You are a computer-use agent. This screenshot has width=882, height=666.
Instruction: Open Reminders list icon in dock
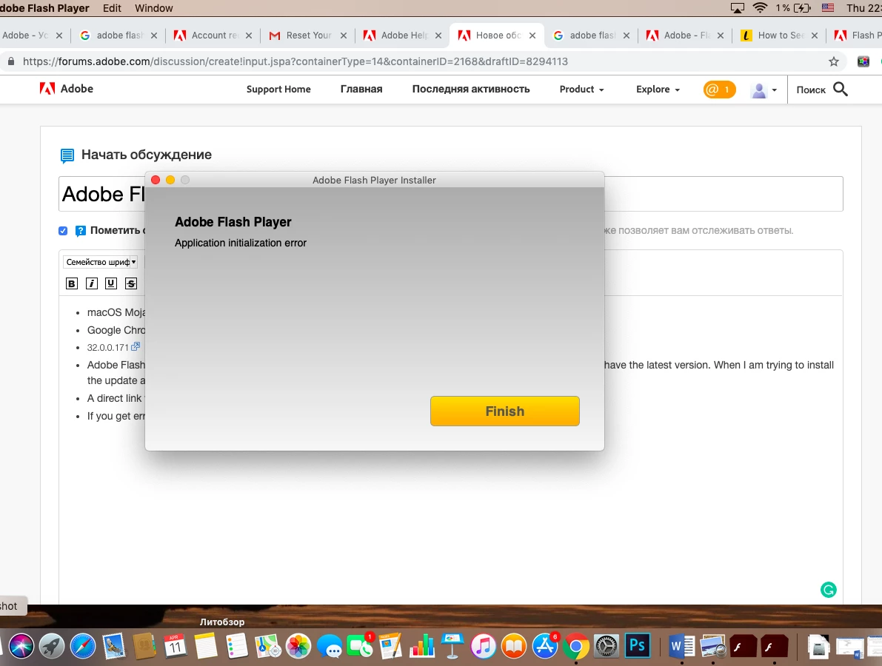click(x=237, y=646)
